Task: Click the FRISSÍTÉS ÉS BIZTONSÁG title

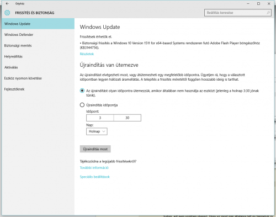Action: (35, 13)
